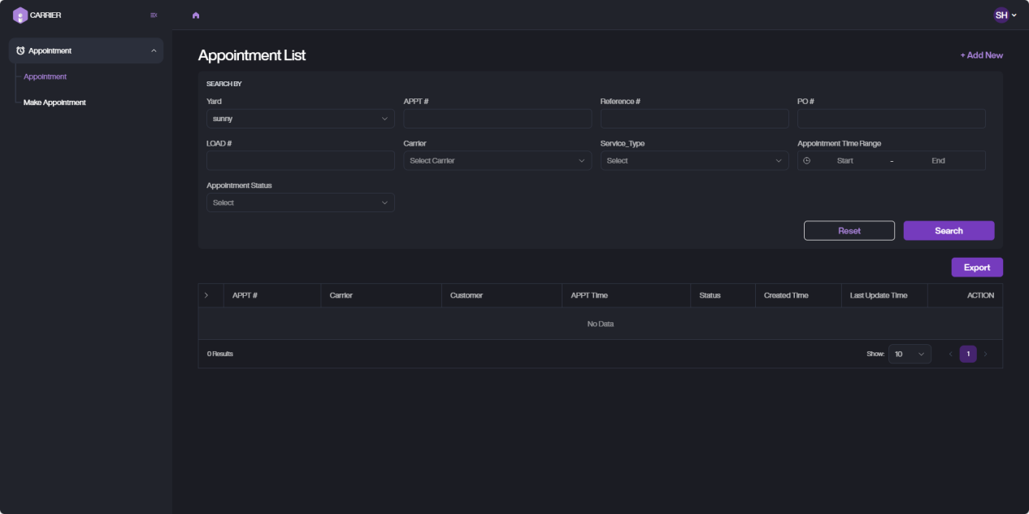This screenshot has height=514, width=1029.
Task: Change the Show 10 page size dropdown
Action: pyautogui.click(x=909, y=354)
